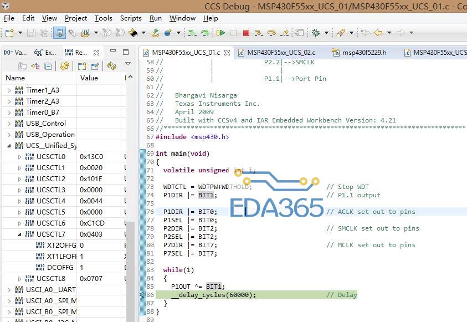The width and height of the screenshot is (467, 322).
Task: Switch to MSP430F55xx_UCS_02.c editor tab
Action: point(281,53)
